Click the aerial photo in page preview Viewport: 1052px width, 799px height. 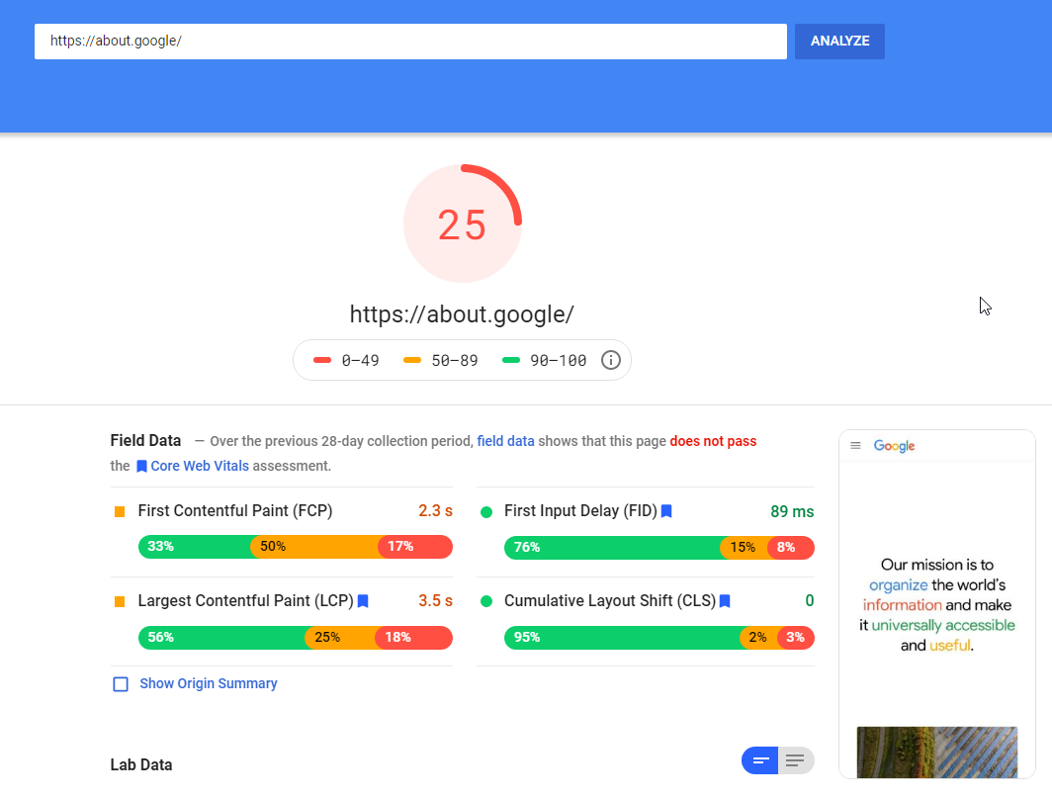tap(936, 753)
